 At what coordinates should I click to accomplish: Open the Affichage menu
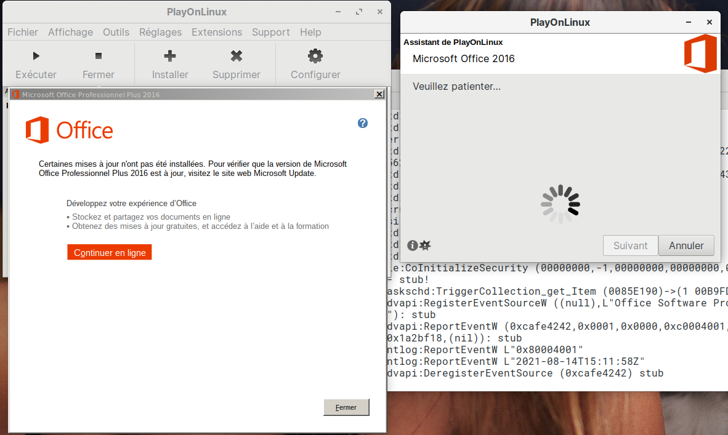point(70,32)
